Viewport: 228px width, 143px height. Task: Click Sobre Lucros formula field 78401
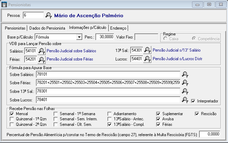[108, 100]
